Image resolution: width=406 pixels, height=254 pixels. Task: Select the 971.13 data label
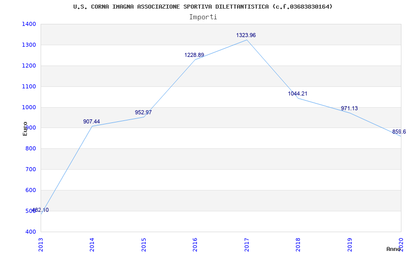349,108
